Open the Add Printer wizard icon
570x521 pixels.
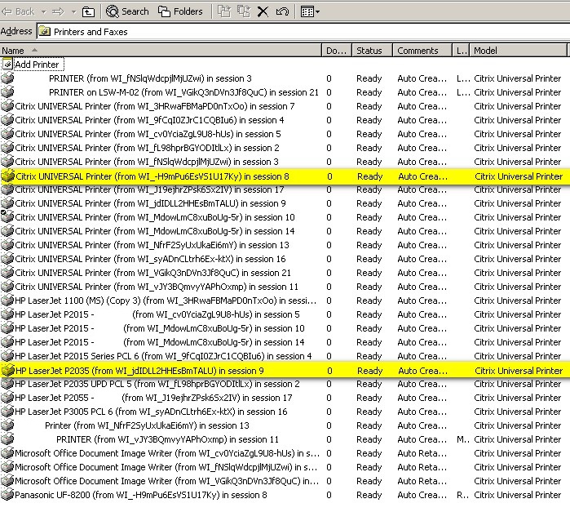7,64
